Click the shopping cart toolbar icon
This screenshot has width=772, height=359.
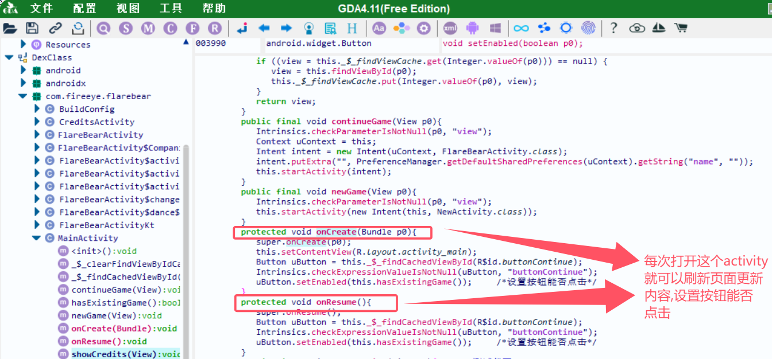[x=681, y=28]
